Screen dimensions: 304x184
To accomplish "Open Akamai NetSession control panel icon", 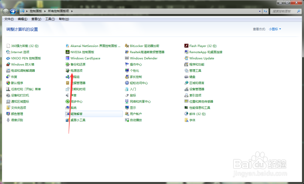I will pyautogui.click(x=67, y=46).
